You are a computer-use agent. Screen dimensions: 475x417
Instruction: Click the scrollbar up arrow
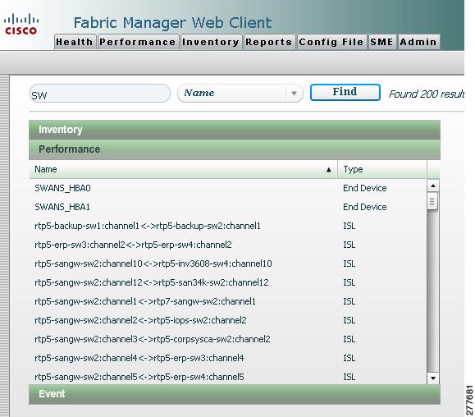point(433,186)
